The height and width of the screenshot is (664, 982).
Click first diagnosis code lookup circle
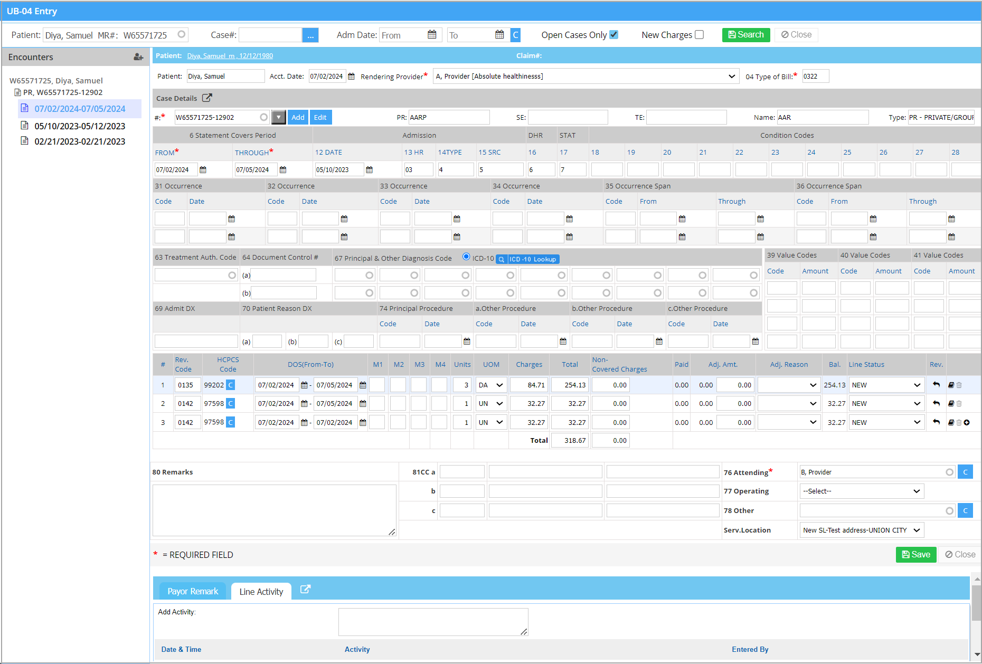tap(370, 275)
